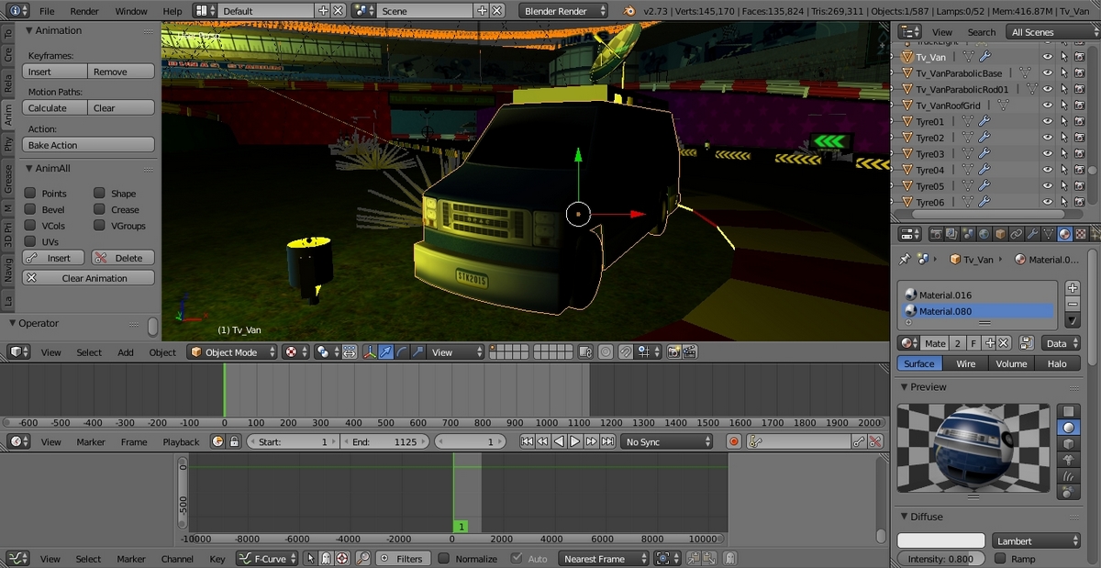Screen dimensions: 1101x568
Task: Click the Bake Action button
Action: click(88, 145)
